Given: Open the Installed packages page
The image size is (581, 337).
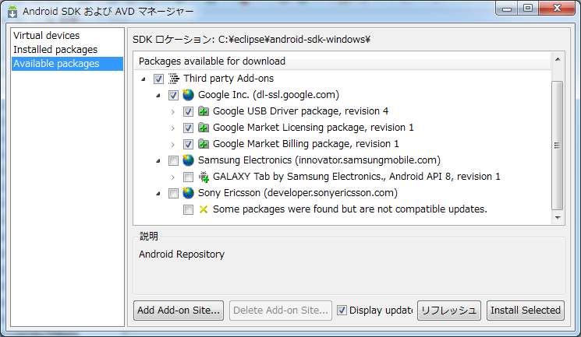Looking at the screenshot, I should click(x=55, y=50).
